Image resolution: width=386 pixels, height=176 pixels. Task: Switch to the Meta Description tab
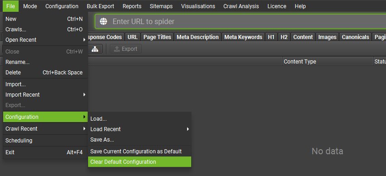pyautogui.click(x=198, y=37)
